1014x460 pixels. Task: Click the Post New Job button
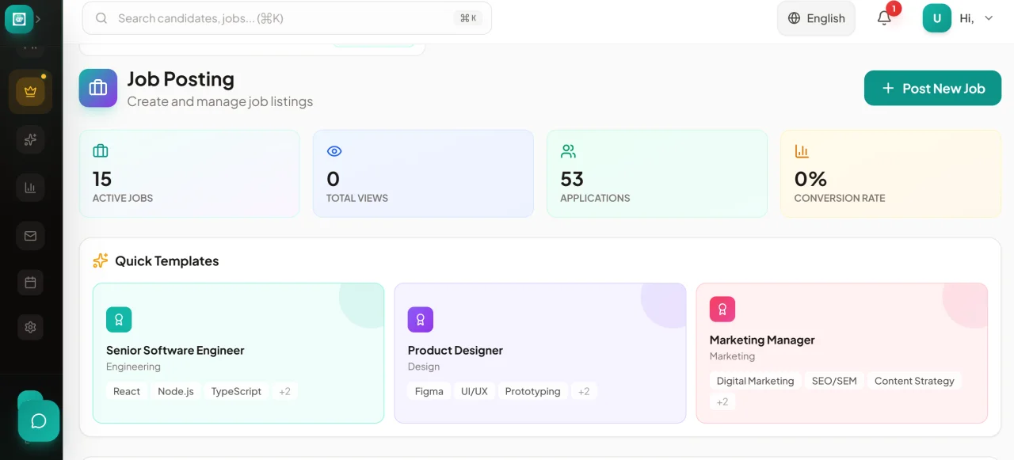(932, 88)
